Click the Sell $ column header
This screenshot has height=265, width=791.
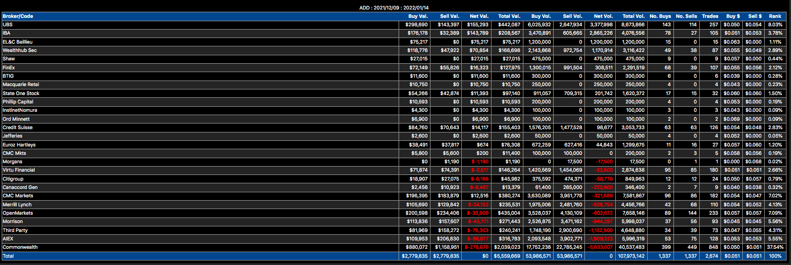tap(755, 16)
